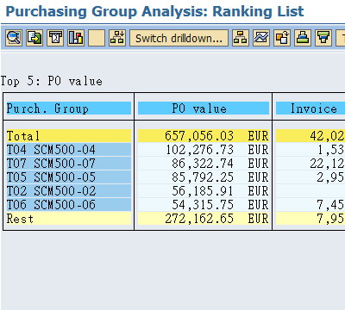Click the drilldown hierarchy icon with arrow
The width and height of the screenshot is (345, 310).
click(117, 38)
